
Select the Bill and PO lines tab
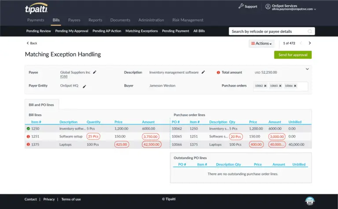click(x=41, y=104)
